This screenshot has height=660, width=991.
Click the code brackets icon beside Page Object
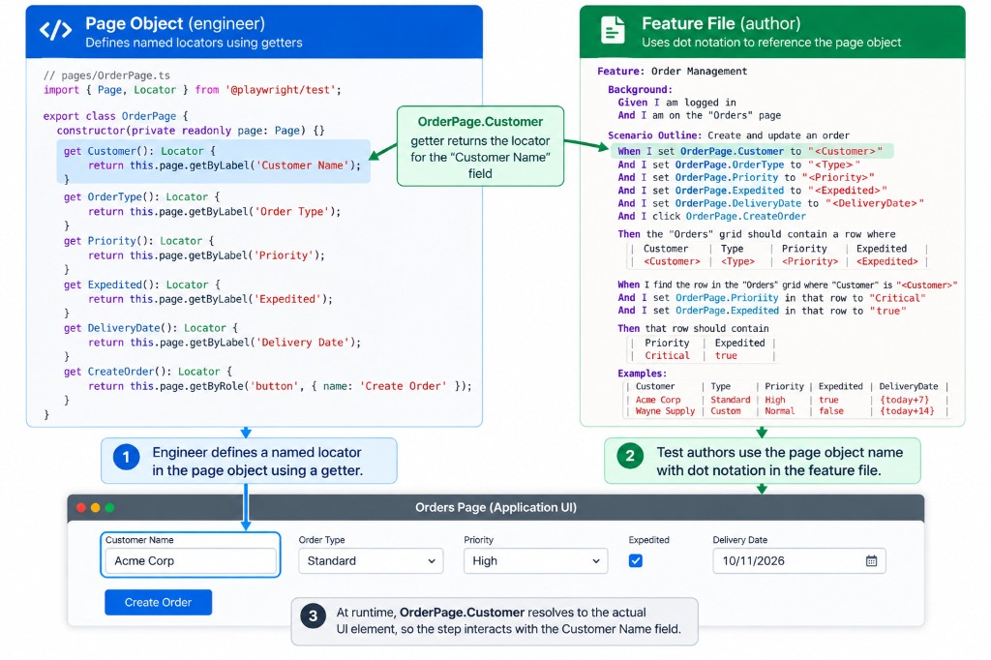pos(55,30)
